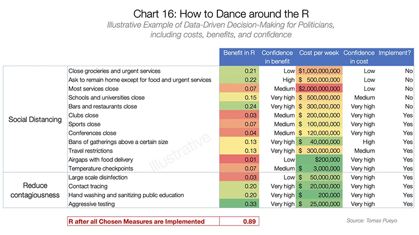Image resolution: width=419 pixels, height=235 pixels.
Task: Click the 'Implement?' column header
Action: [396, 53]
